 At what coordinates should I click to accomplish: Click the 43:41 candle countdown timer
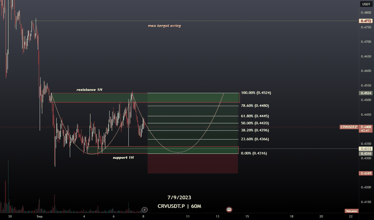365,130
